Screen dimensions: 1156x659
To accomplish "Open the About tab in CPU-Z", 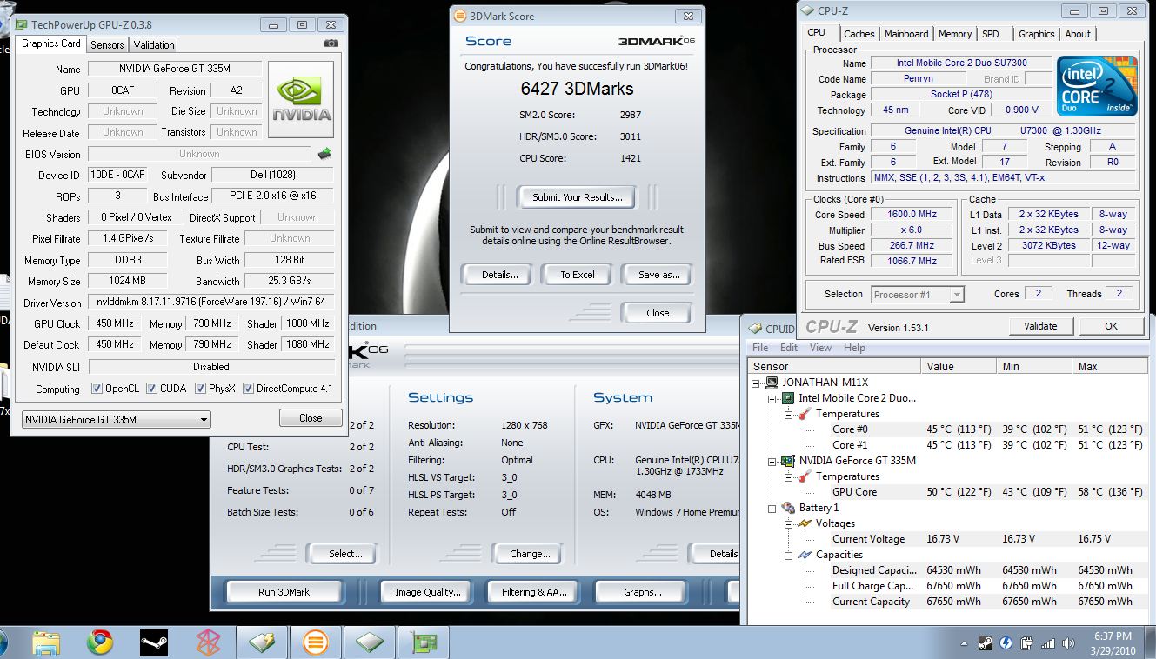I will click(1078, 34).
